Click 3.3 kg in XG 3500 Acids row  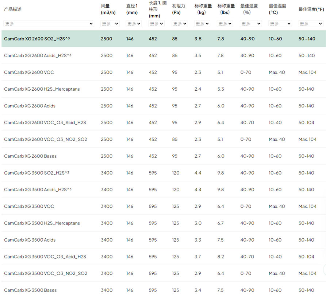198,240
